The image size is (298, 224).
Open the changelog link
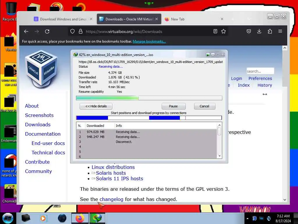coord(111,199)
